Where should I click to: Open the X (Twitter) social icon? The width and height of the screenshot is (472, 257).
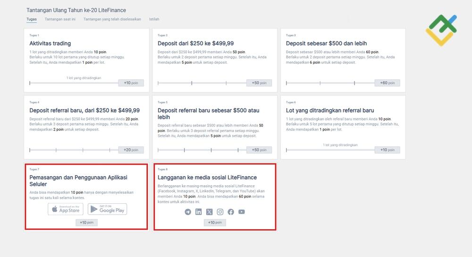click(209, 212)
